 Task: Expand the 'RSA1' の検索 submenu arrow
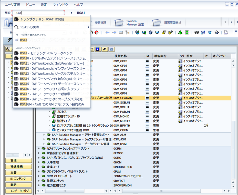88,27
